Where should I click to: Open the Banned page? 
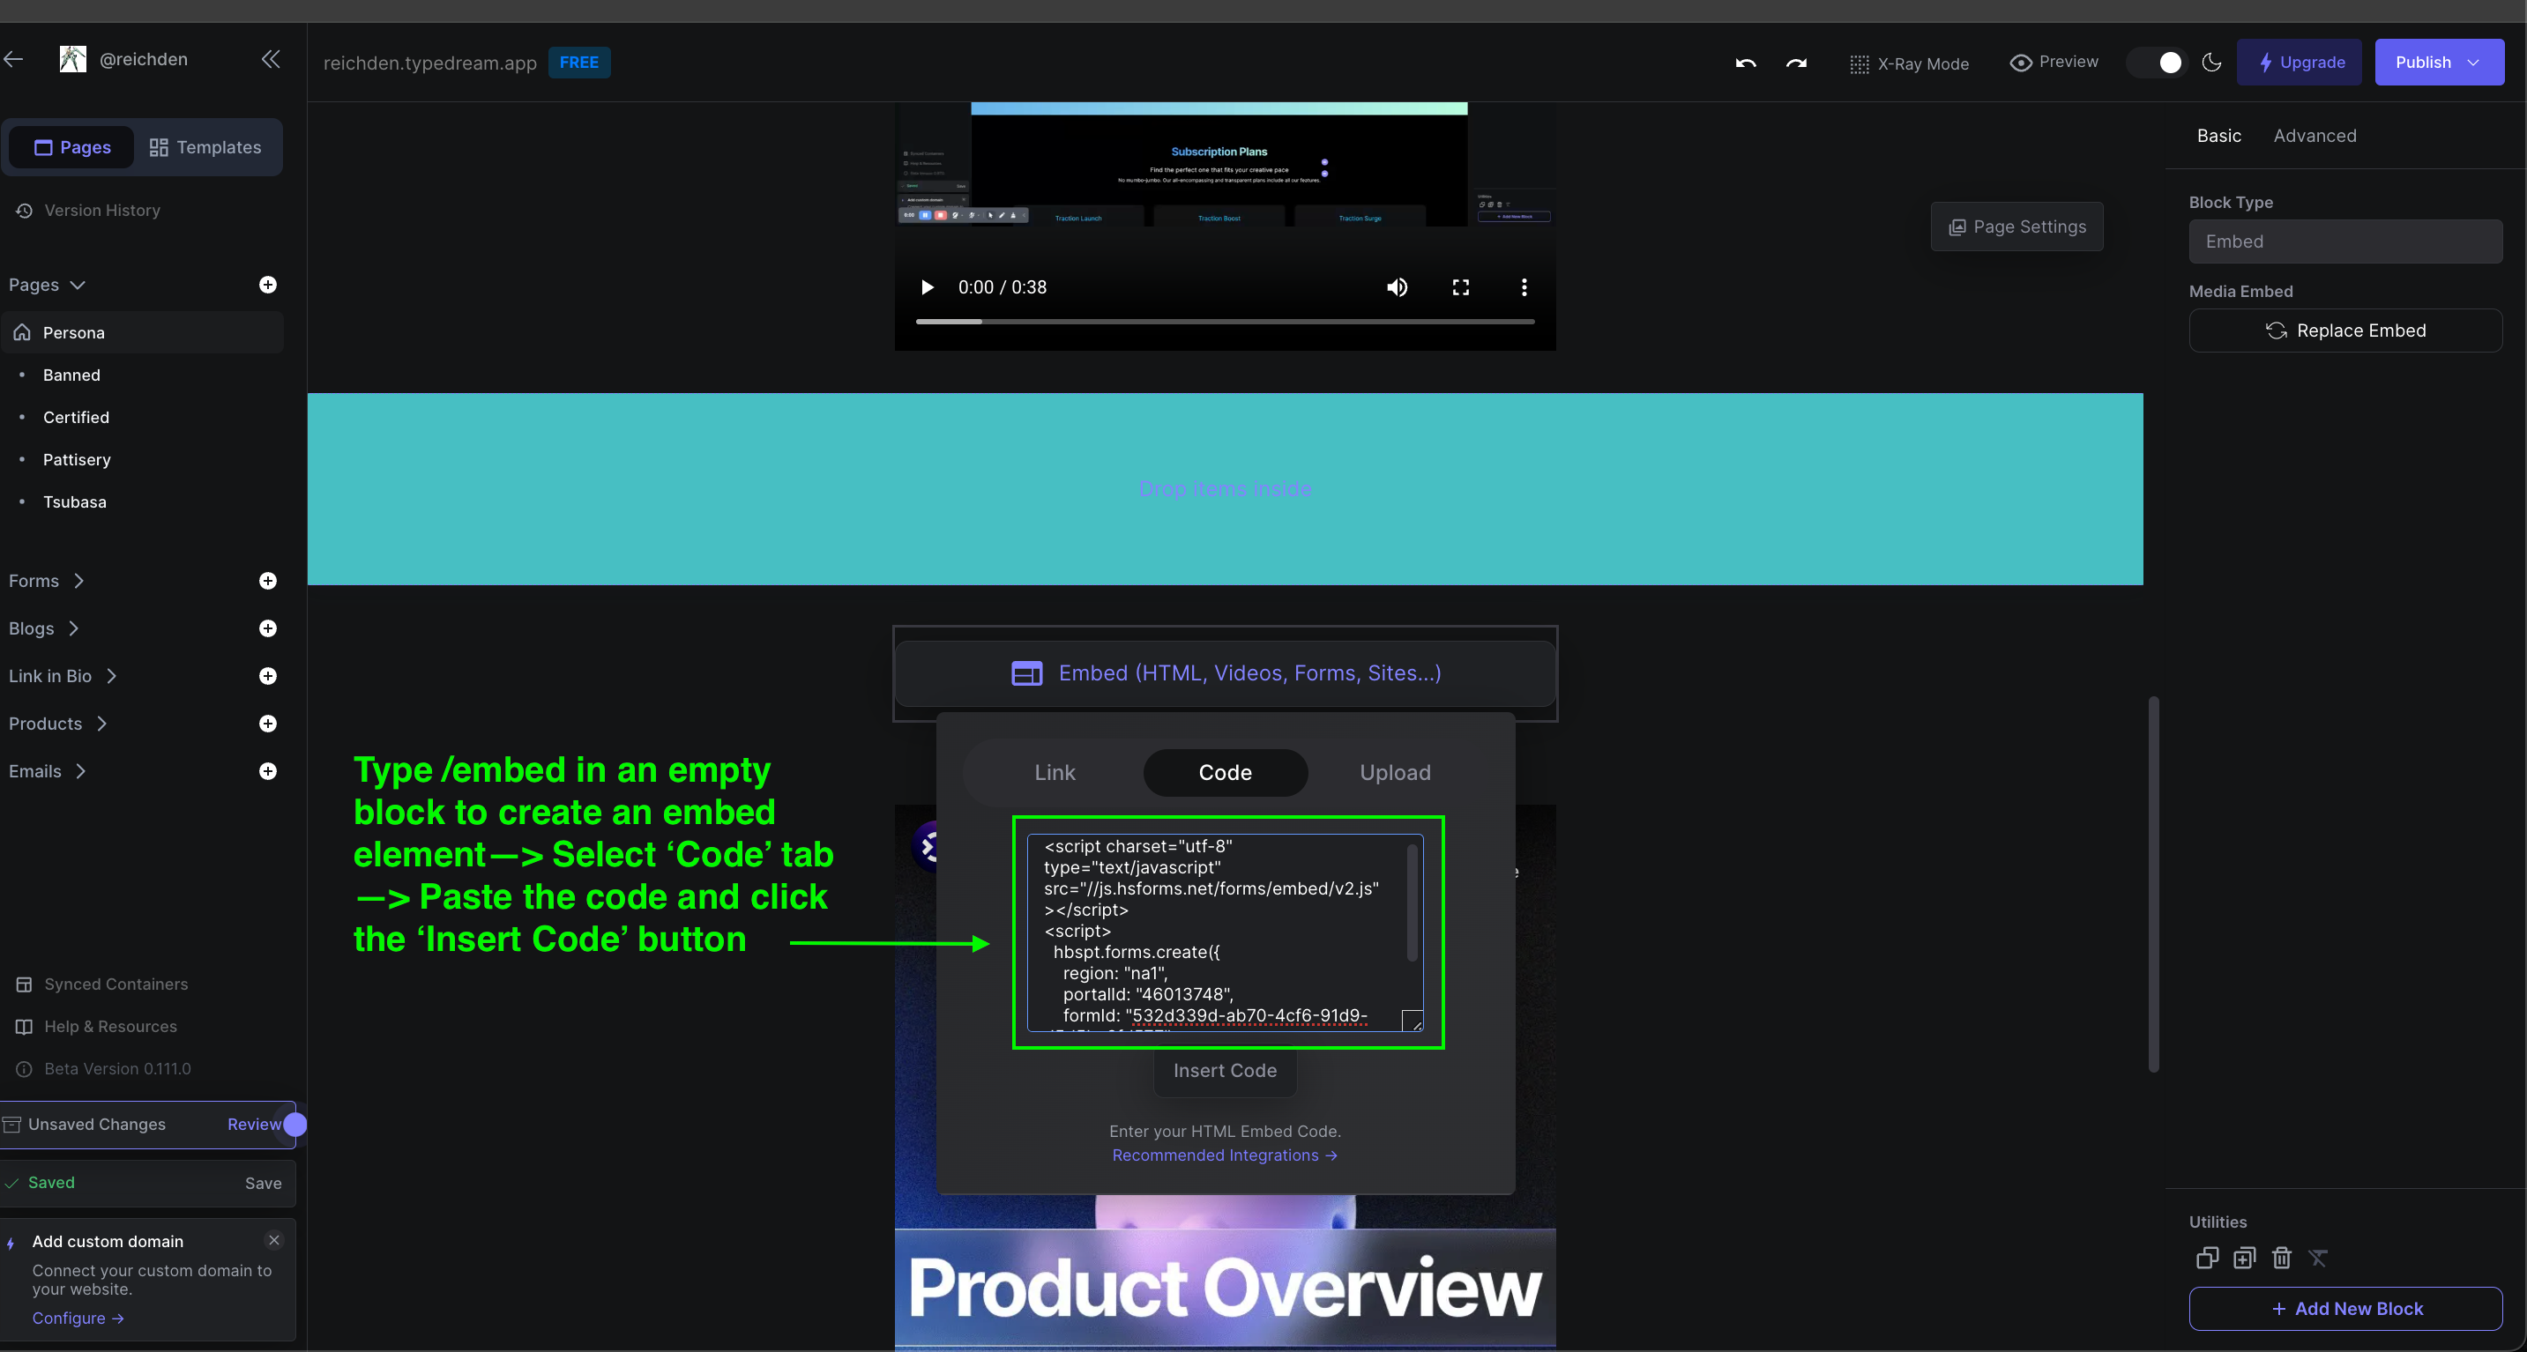click(x=71, y=375)
